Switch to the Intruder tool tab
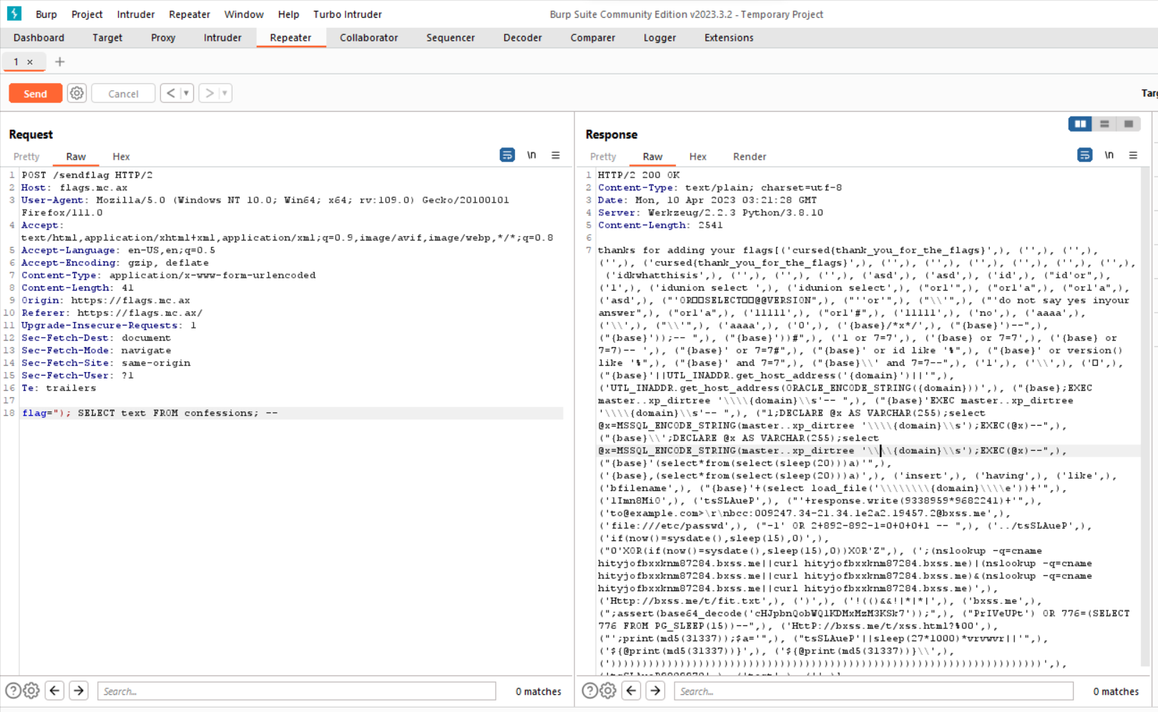Image resolution: width=1158 pixels, height=712 pixels. (x=222, y=38)
